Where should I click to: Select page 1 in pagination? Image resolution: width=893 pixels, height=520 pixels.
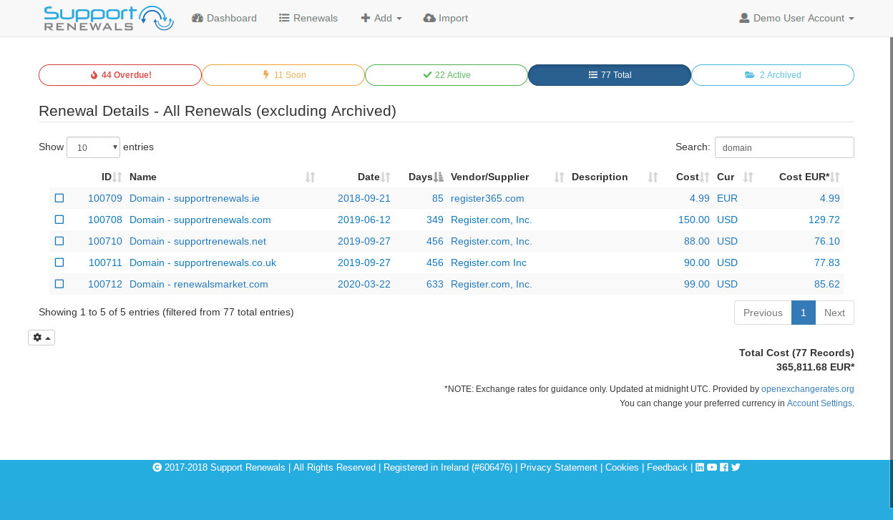point(804,313)
